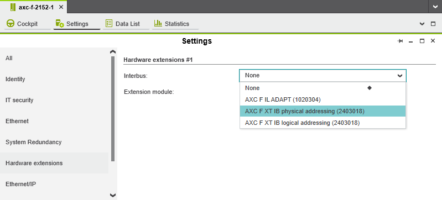The width and height of the screenshot is (442, 200).
Task: Click the Statistics bar chart icon
Action: (x=158, y=23)
